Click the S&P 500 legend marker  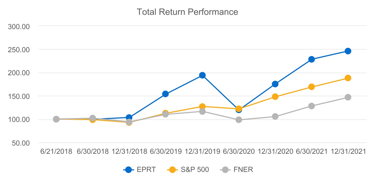tap(172, 170)
